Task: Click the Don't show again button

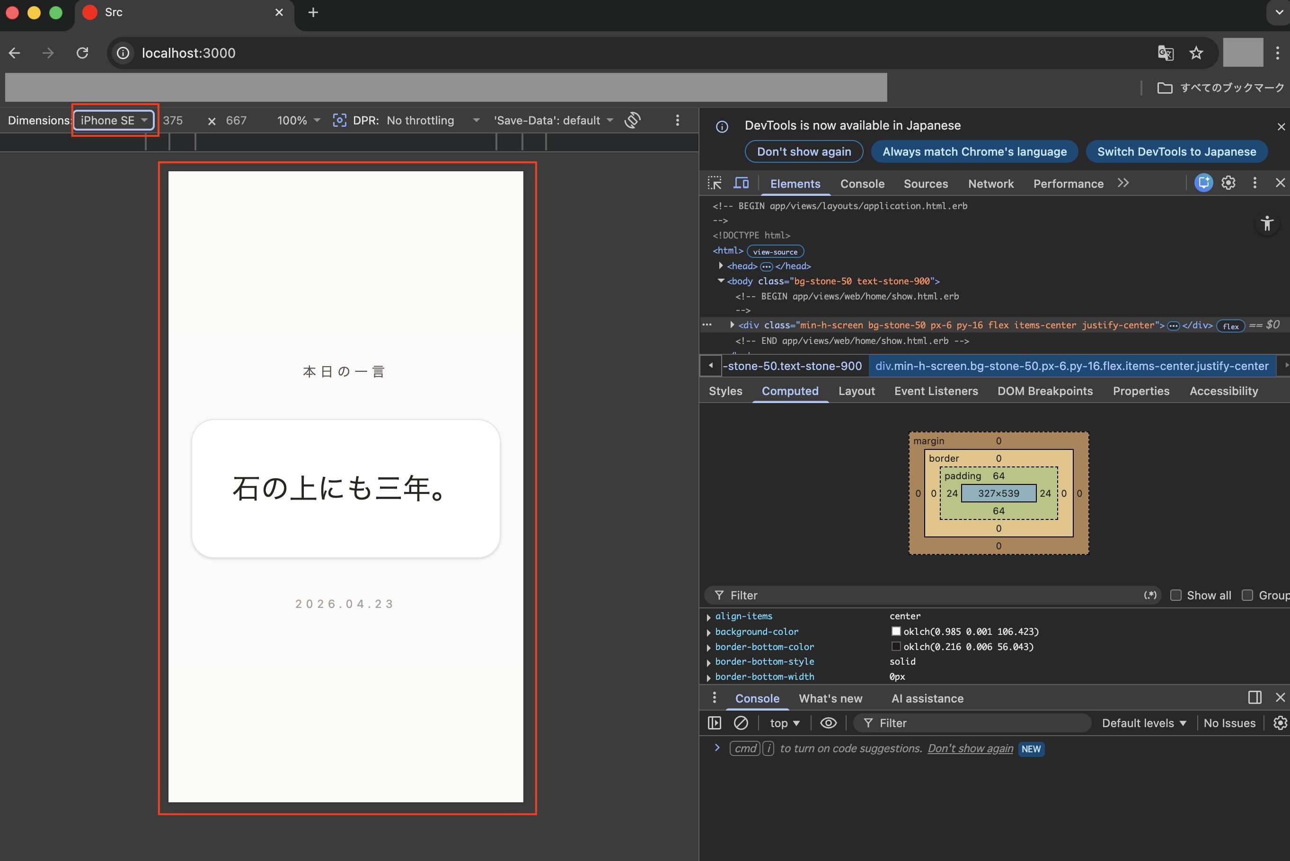Action: [x=804, y=151]
